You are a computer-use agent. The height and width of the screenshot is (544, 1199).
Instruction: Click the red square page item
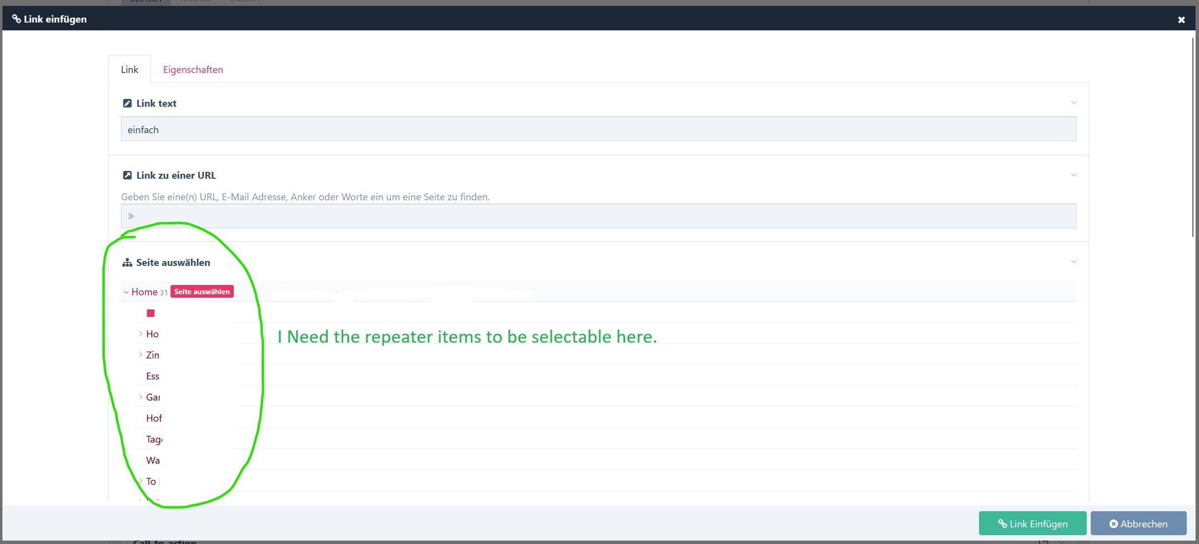click(150, 313)
